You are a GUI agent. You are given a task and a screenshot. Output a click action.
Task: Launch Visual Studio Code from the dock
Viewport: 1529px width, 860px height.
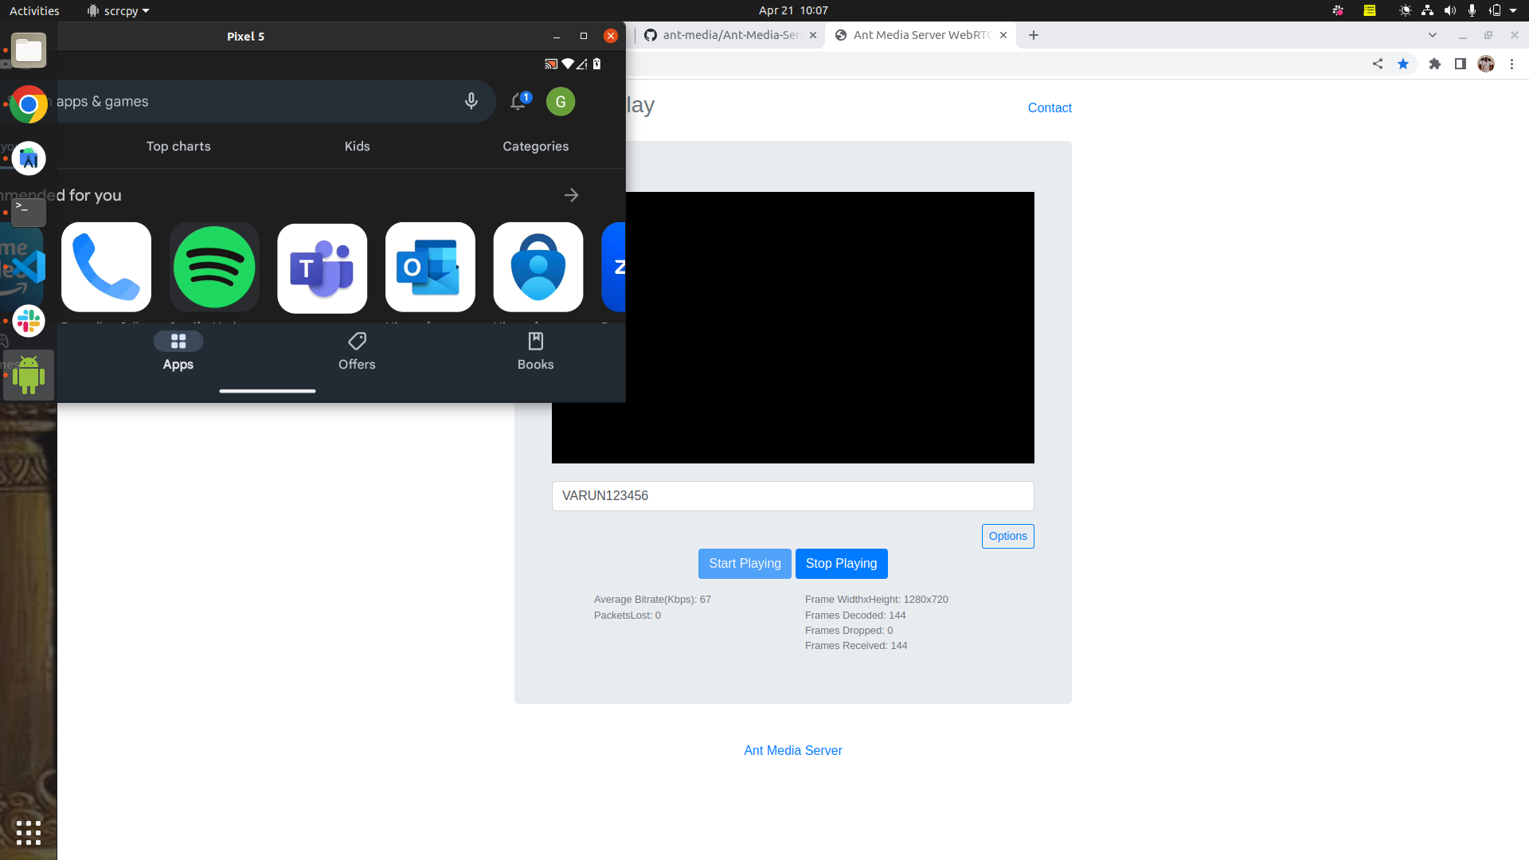pos(29,267)
